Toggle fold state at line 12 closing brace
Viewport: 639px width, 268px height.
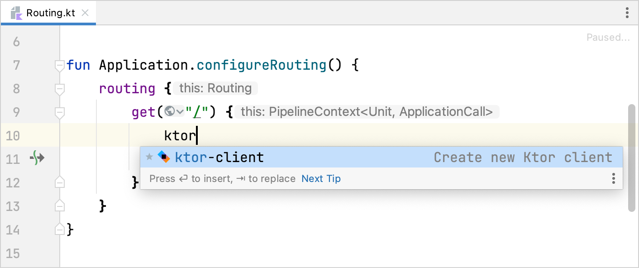59,182
